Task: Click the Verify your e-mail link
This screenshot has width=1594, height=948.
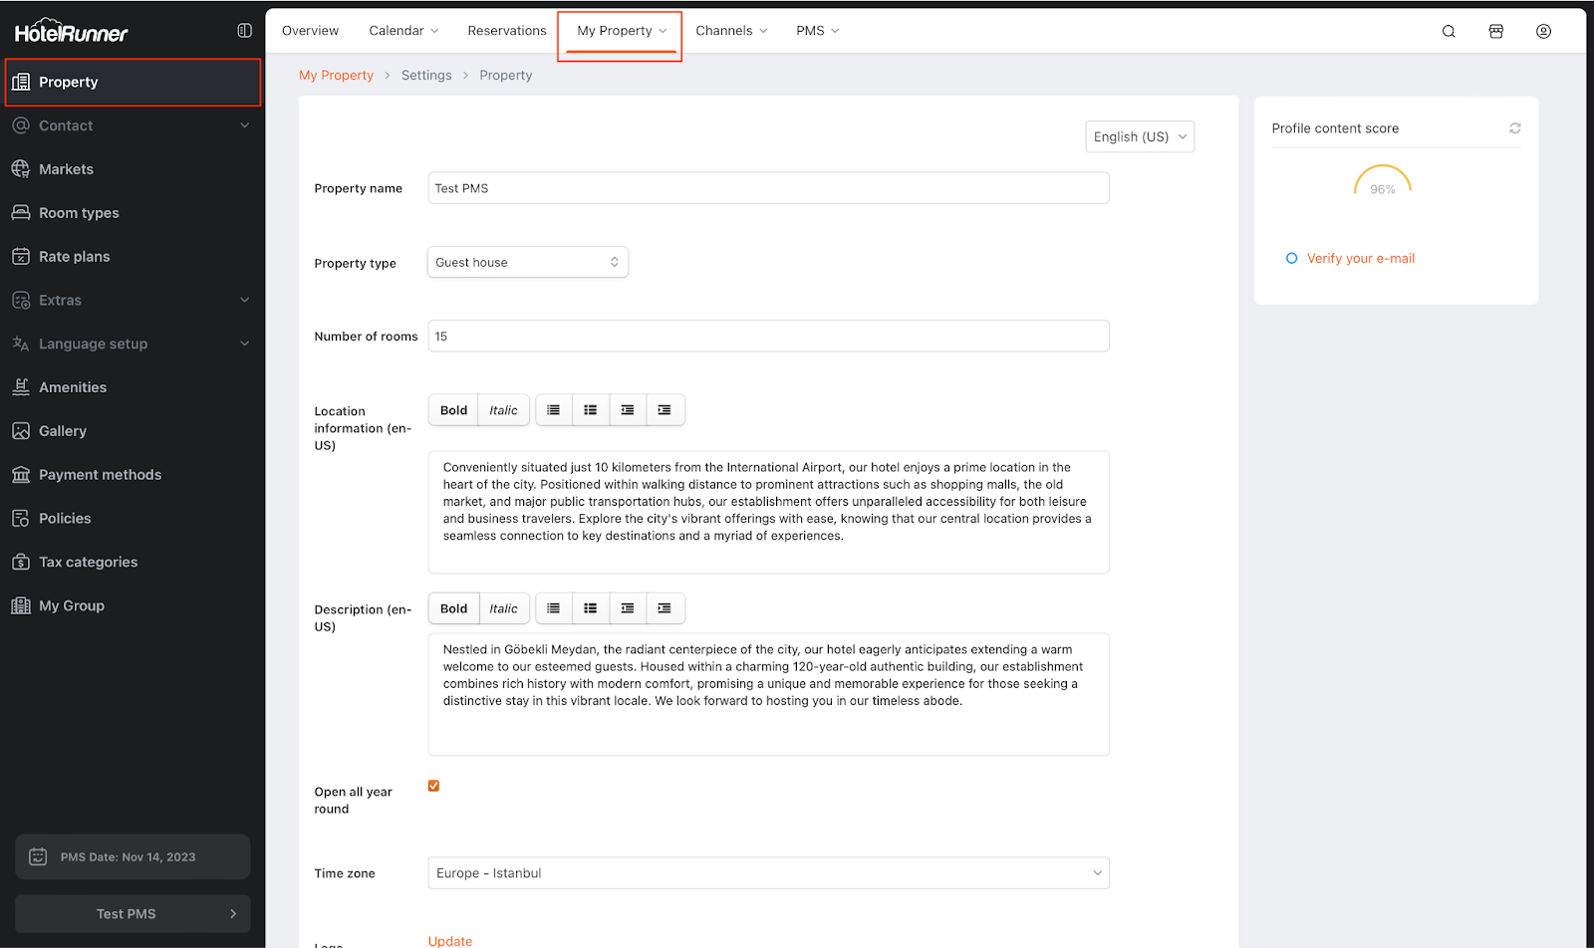Action: click(1360, 259)
